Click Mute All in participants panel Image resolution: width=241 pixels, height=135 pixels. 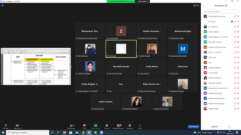[x=214, y=127]
